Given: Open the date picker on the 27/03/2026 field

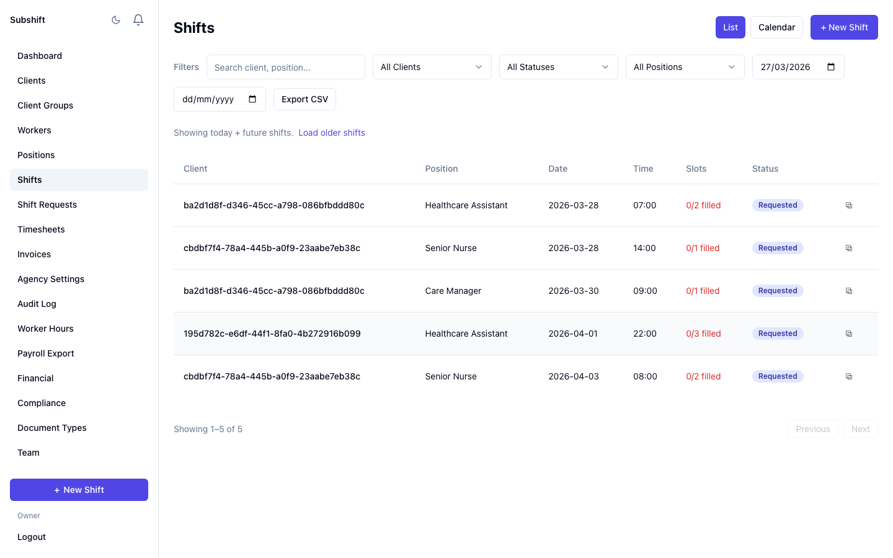Looking at the screenshot, I should coord(831,66).
